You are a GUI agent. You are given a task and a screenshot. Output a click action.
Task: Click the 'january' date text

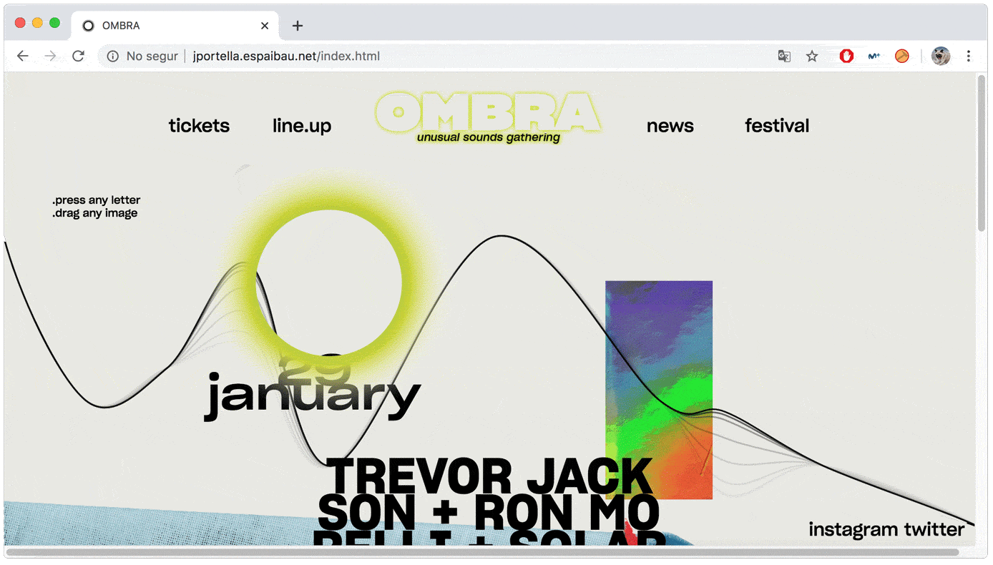pos(313,397)
